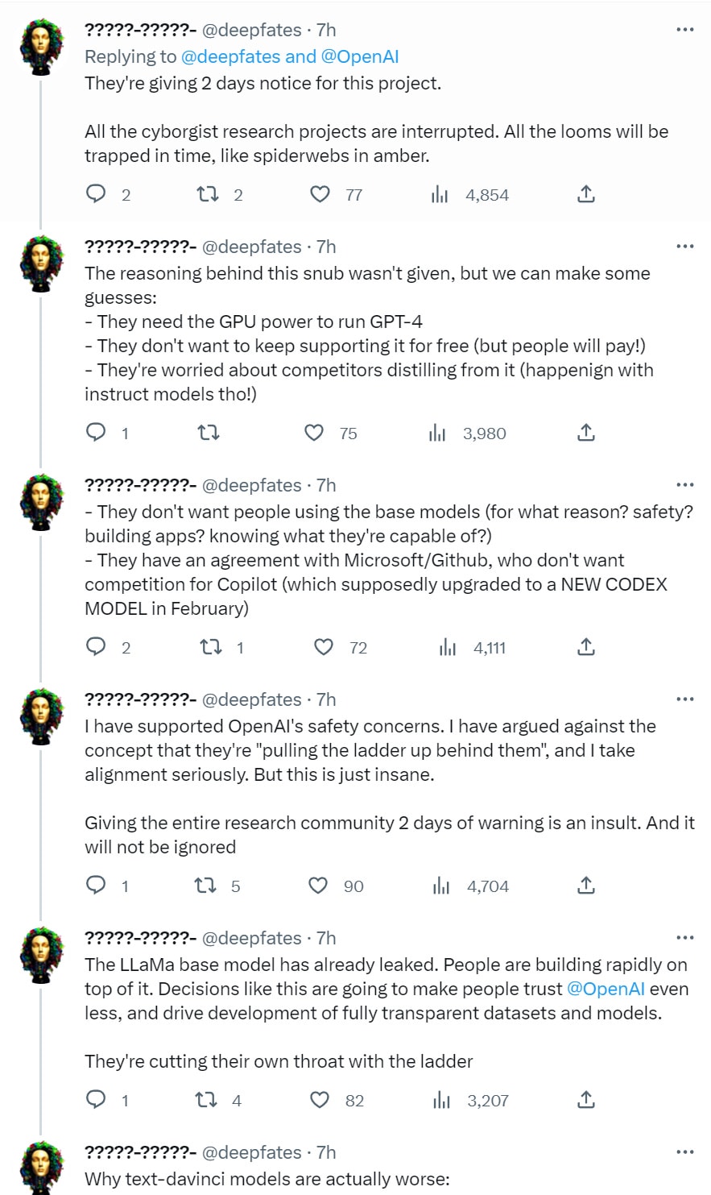Retweet the LLaMa tweet with 4 retweets
Screen dimensions: 711x1195
point(207,1100)
